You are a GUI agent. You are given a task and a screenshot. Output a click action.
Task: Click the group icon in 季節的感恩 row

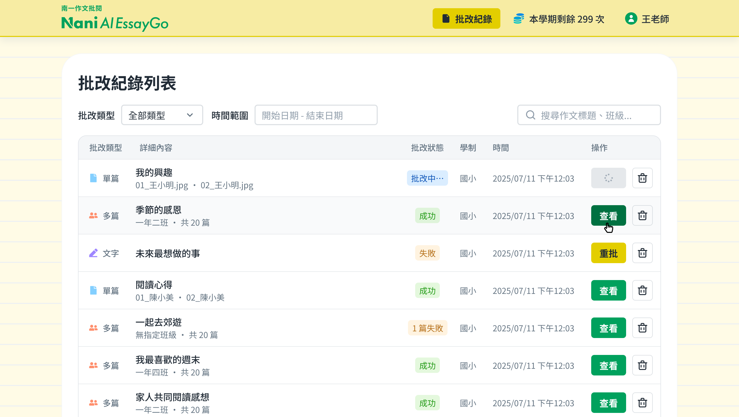click(93, 215)
